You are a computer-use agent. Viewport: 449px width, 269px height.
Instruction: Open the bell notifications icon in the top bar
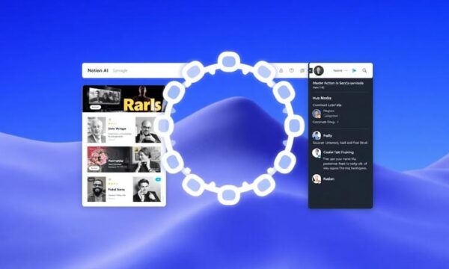tap(281, 70)
